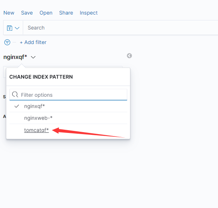Collapse the sidebar with the arrow icon
The width and height of the screenshot is (218, 208).
coord(129,56)
